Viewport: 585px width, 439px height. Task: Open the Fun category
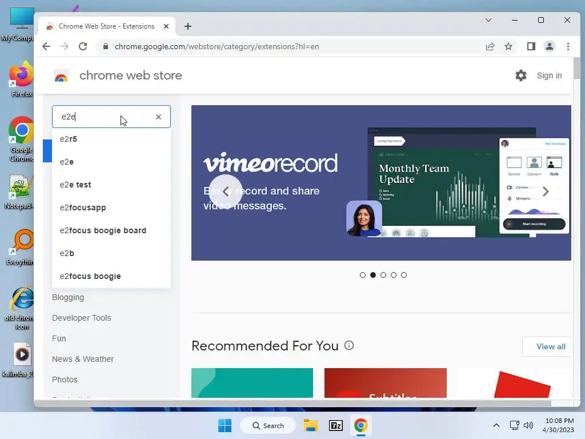[59, 338]
